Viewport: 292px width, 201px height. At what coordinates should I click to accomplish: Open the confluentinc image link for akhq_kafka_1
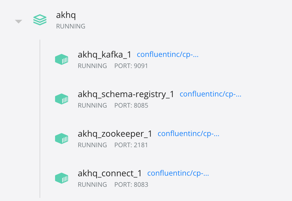click(x=168, y=54)
